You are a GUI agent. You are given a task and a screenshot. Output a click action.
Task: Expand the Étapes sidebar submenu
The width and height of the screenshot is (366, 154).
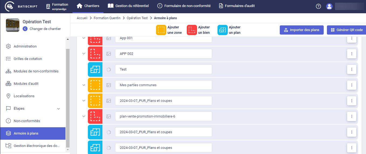pyautogui.click(x=58, y=109)
